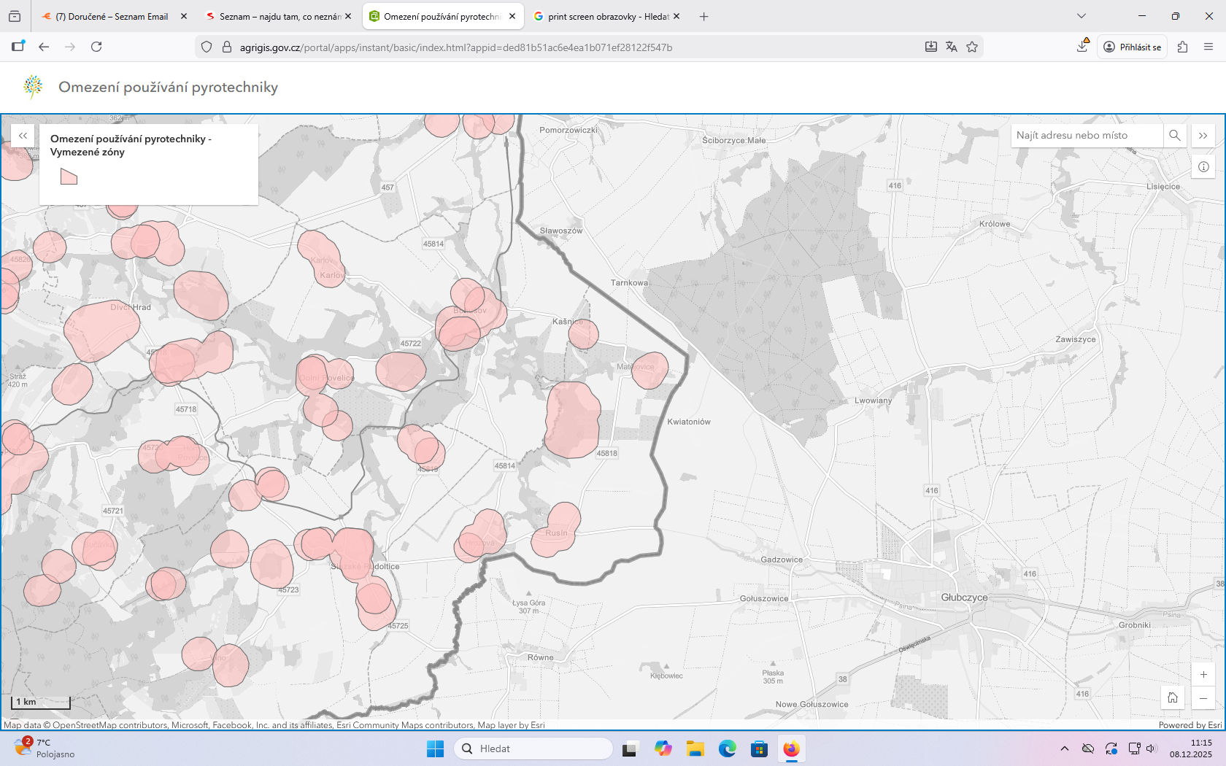Open the Esri link in map attribution
The image size is (1226, 766).
(1214, 725)
